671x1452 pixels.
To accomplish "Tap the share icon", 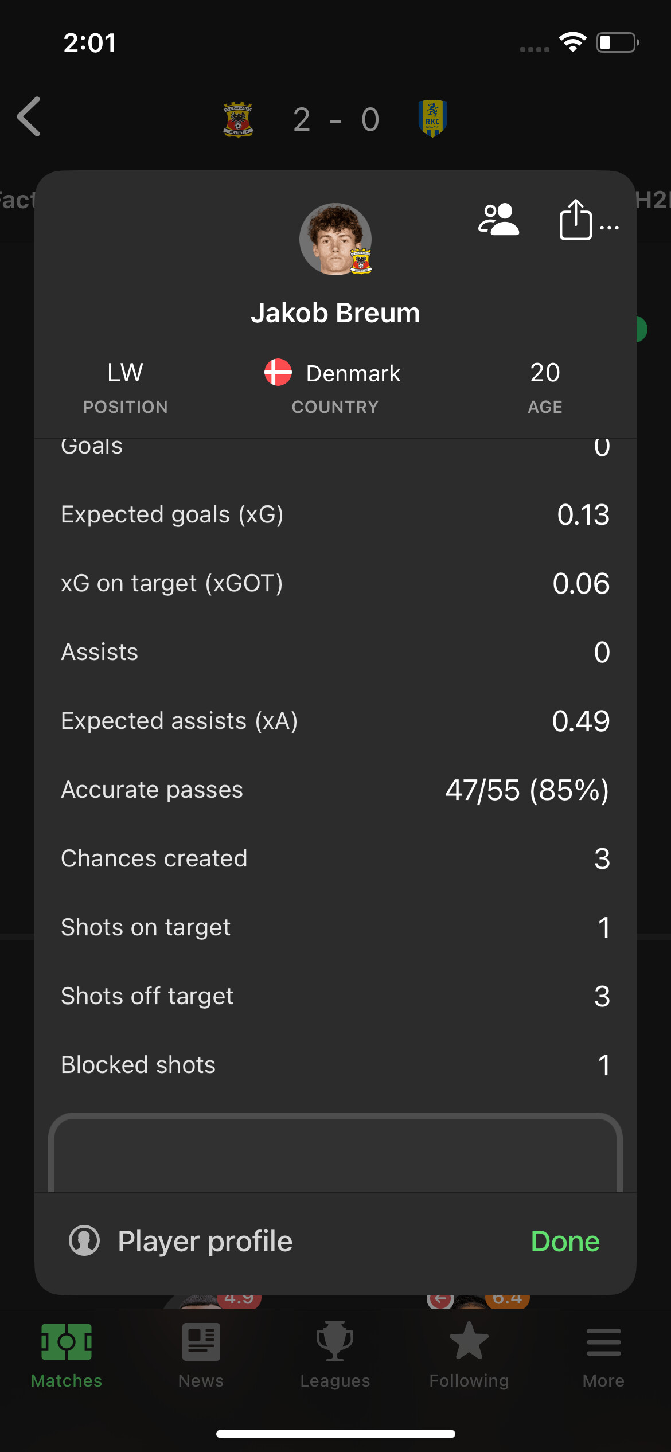I will tap(576, 220).
